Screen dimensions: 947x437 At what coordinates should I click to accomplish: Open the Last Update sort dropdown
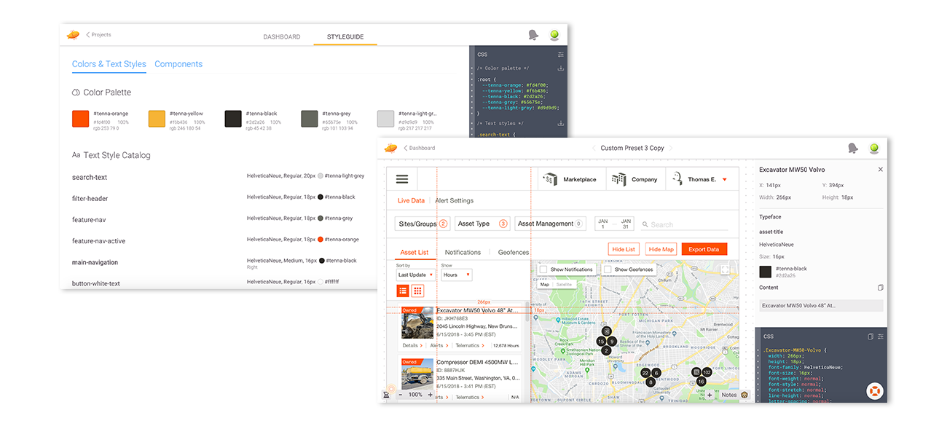click(x=416, y=275)
